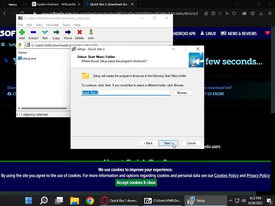Open Opera easy setup icon

270,13
